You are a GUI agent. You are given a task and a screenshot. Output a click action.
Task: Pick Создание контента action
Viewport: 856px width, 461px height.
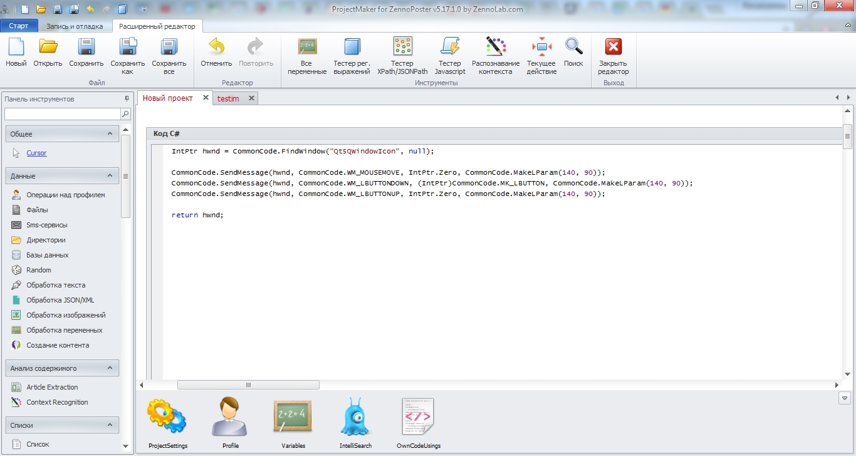pyautogui.click(x=58, y=345)
